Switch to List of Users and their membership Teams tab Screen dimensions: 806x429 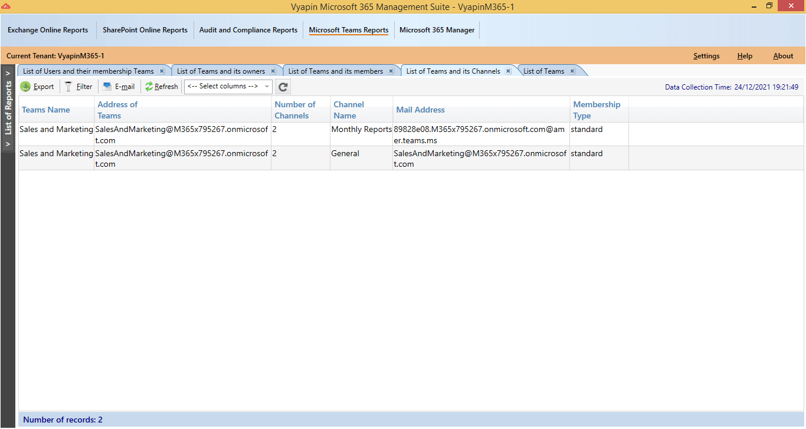coord(89,71)
